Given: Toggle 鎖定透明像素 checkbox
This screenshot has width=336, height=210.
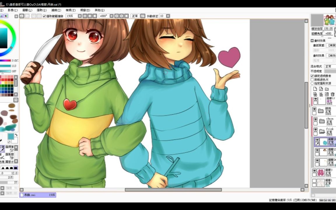Looking at the screenshot, I should tap(312, 76).
